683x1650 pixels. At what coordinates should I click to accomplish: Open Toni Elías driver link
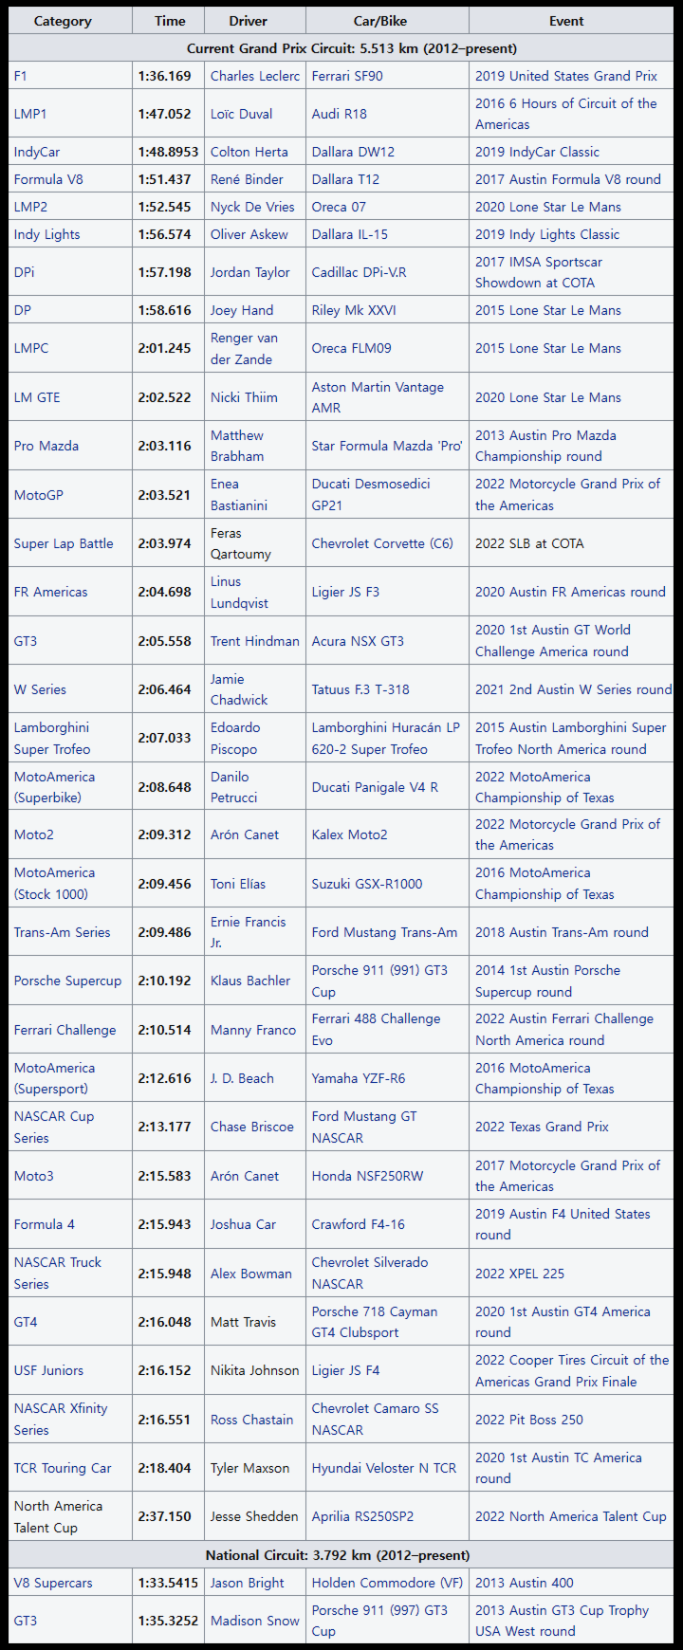point(238,884)
